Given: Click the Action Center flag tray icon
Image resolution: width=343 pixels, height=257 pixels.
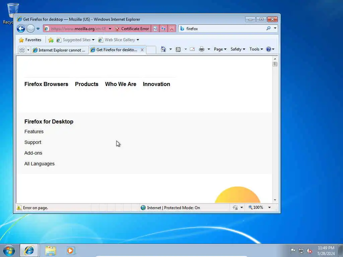Looking at the screenshot, I should click(293, 250).
